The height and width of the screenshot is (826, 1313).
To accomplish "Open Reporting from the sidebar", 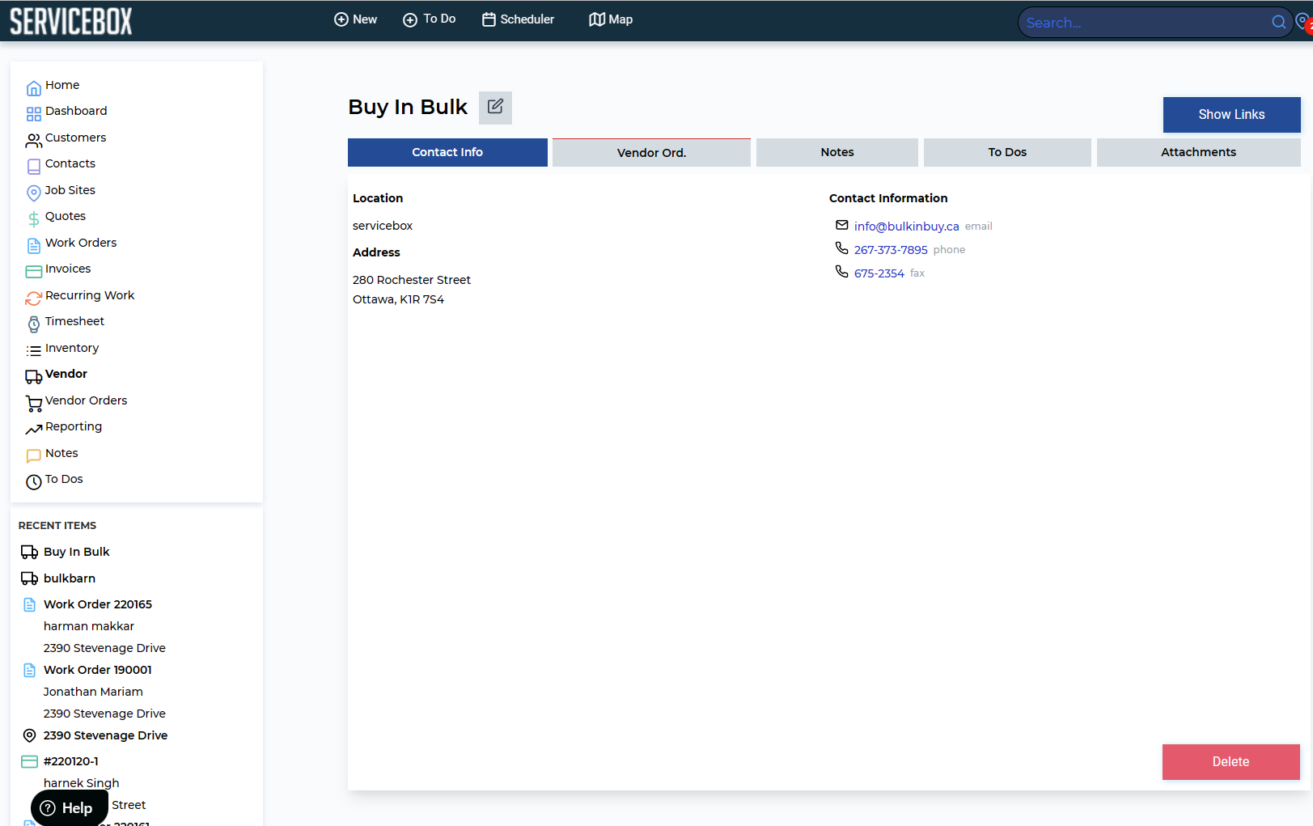I will tap(74, 426).
